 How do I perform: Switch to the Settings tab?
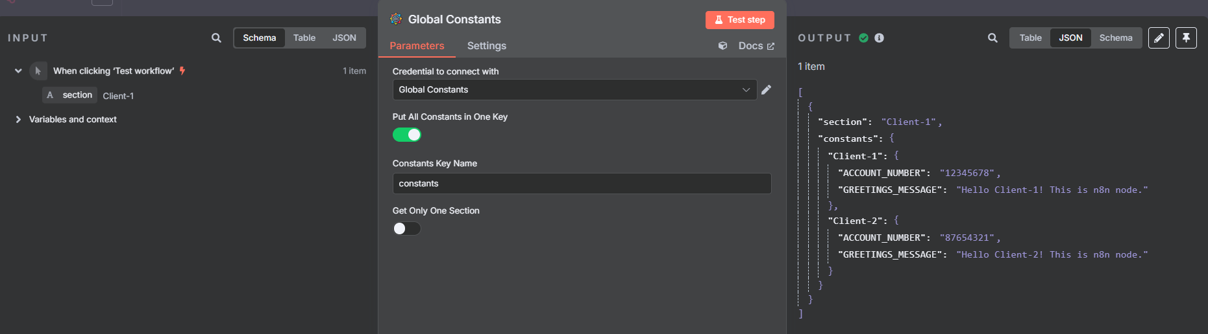tap(487, 46)
